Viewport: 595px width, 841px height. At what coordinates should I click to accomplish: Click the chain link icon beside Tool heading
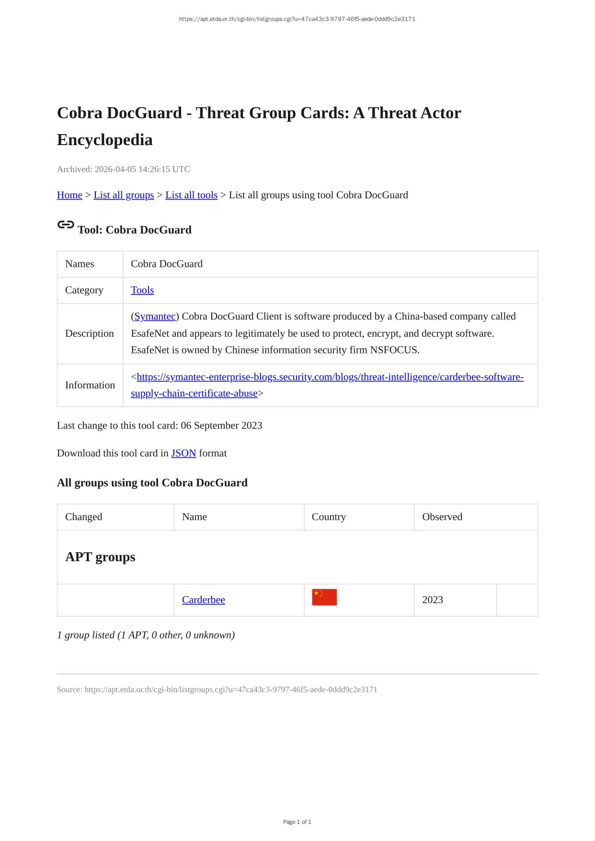pos(66,225)
